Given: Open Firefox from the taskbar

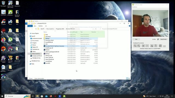Looking at the screenshot, I should pyautogui.click(x=51, y=96).
